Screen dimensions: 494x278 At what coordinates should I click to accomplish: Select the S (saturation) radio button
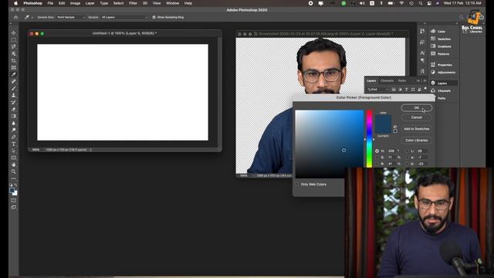tap(377, 158)
